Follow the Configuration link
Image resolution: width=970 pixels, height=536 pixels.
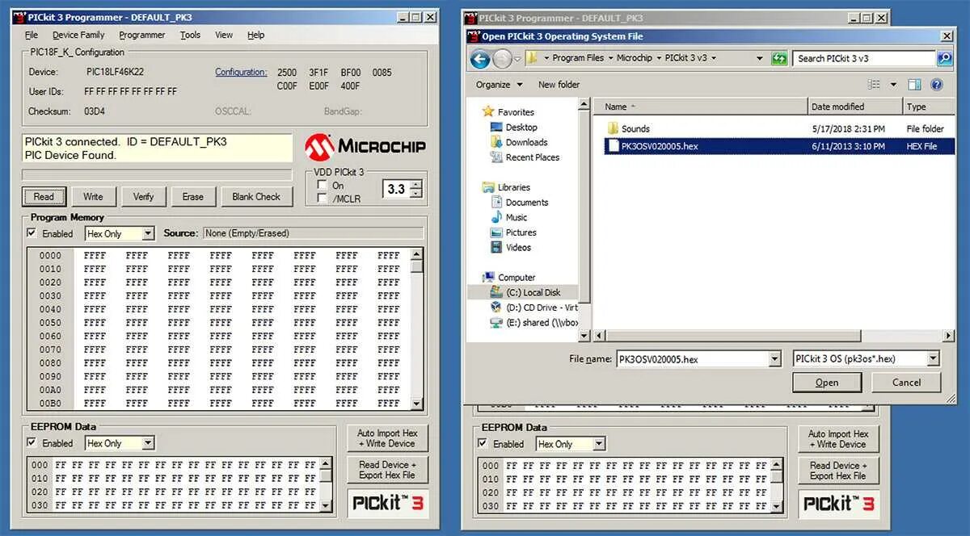[x=241, y=72]
